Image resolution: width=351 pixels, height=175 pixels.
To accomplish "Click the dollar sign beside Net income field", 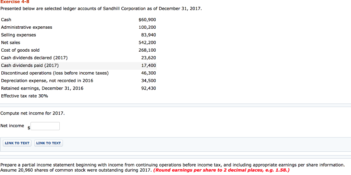I will (29, 128).
